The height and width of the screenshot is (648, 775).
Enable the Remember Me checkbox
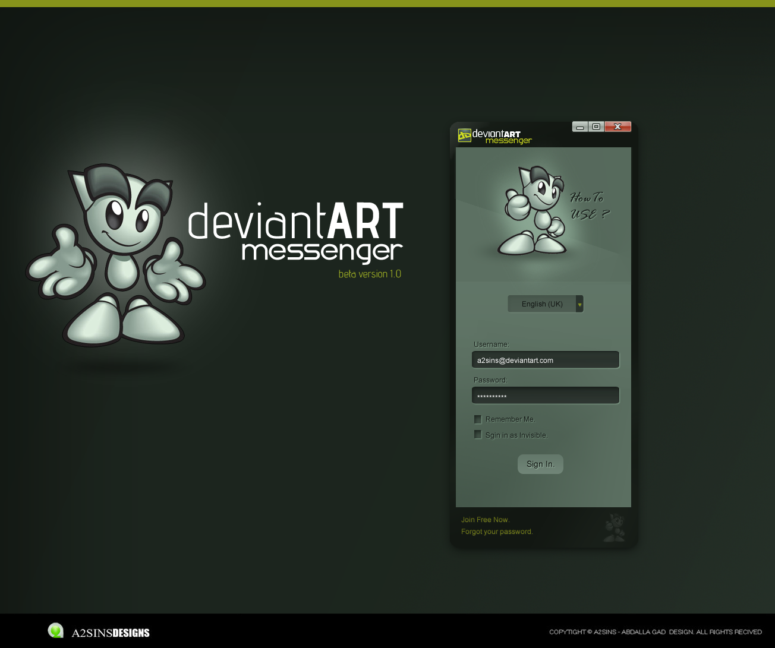coord(478,419)
